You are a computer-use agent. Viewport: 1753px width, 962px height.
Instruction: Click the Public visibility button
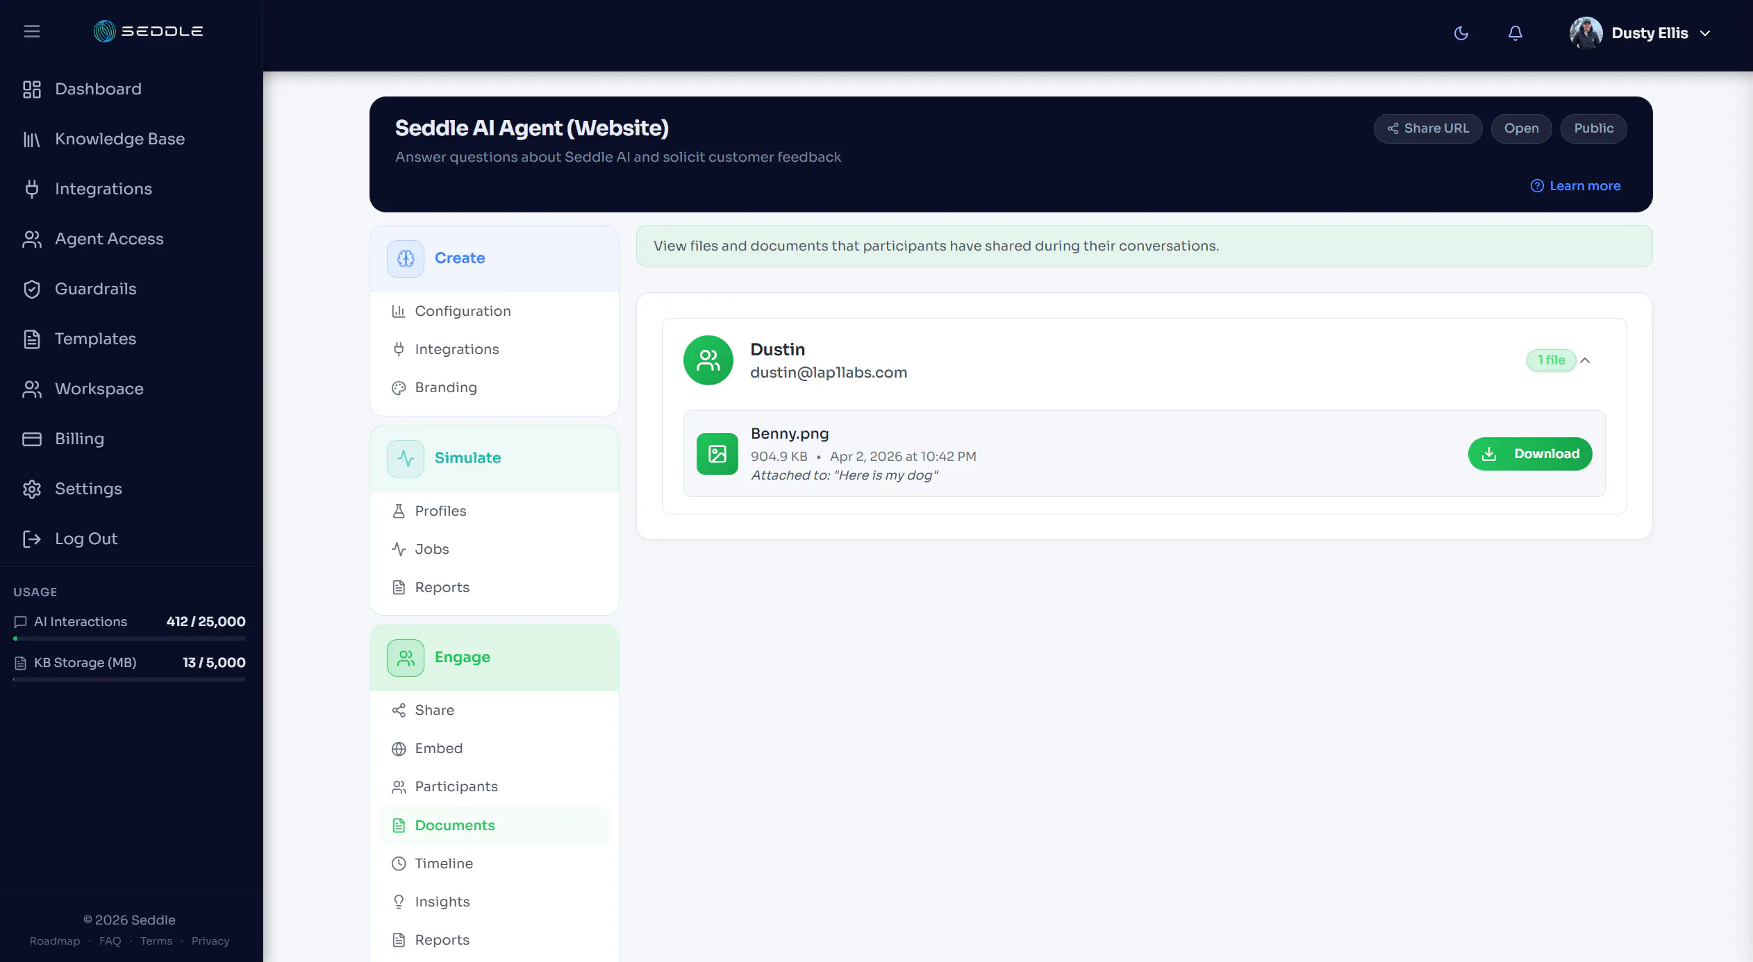[1593, 128]
